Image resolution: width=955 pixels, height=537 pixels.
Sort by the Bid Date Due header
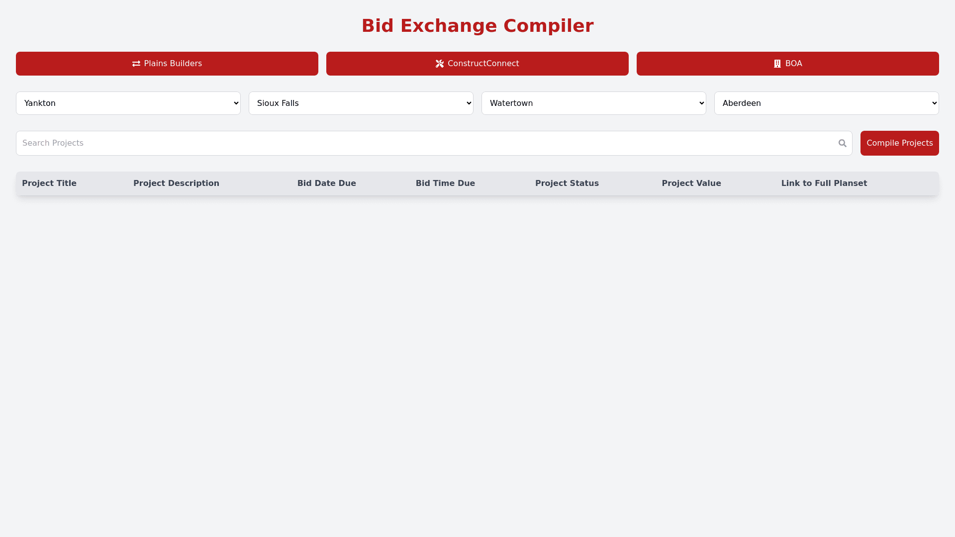coord(326,183)
